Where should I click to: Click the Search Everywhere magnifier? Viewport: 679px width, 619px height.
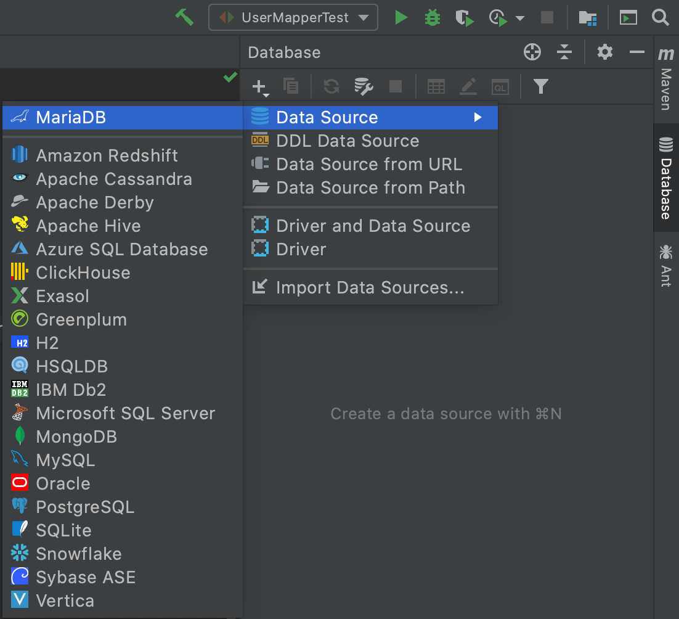(661, 17)
